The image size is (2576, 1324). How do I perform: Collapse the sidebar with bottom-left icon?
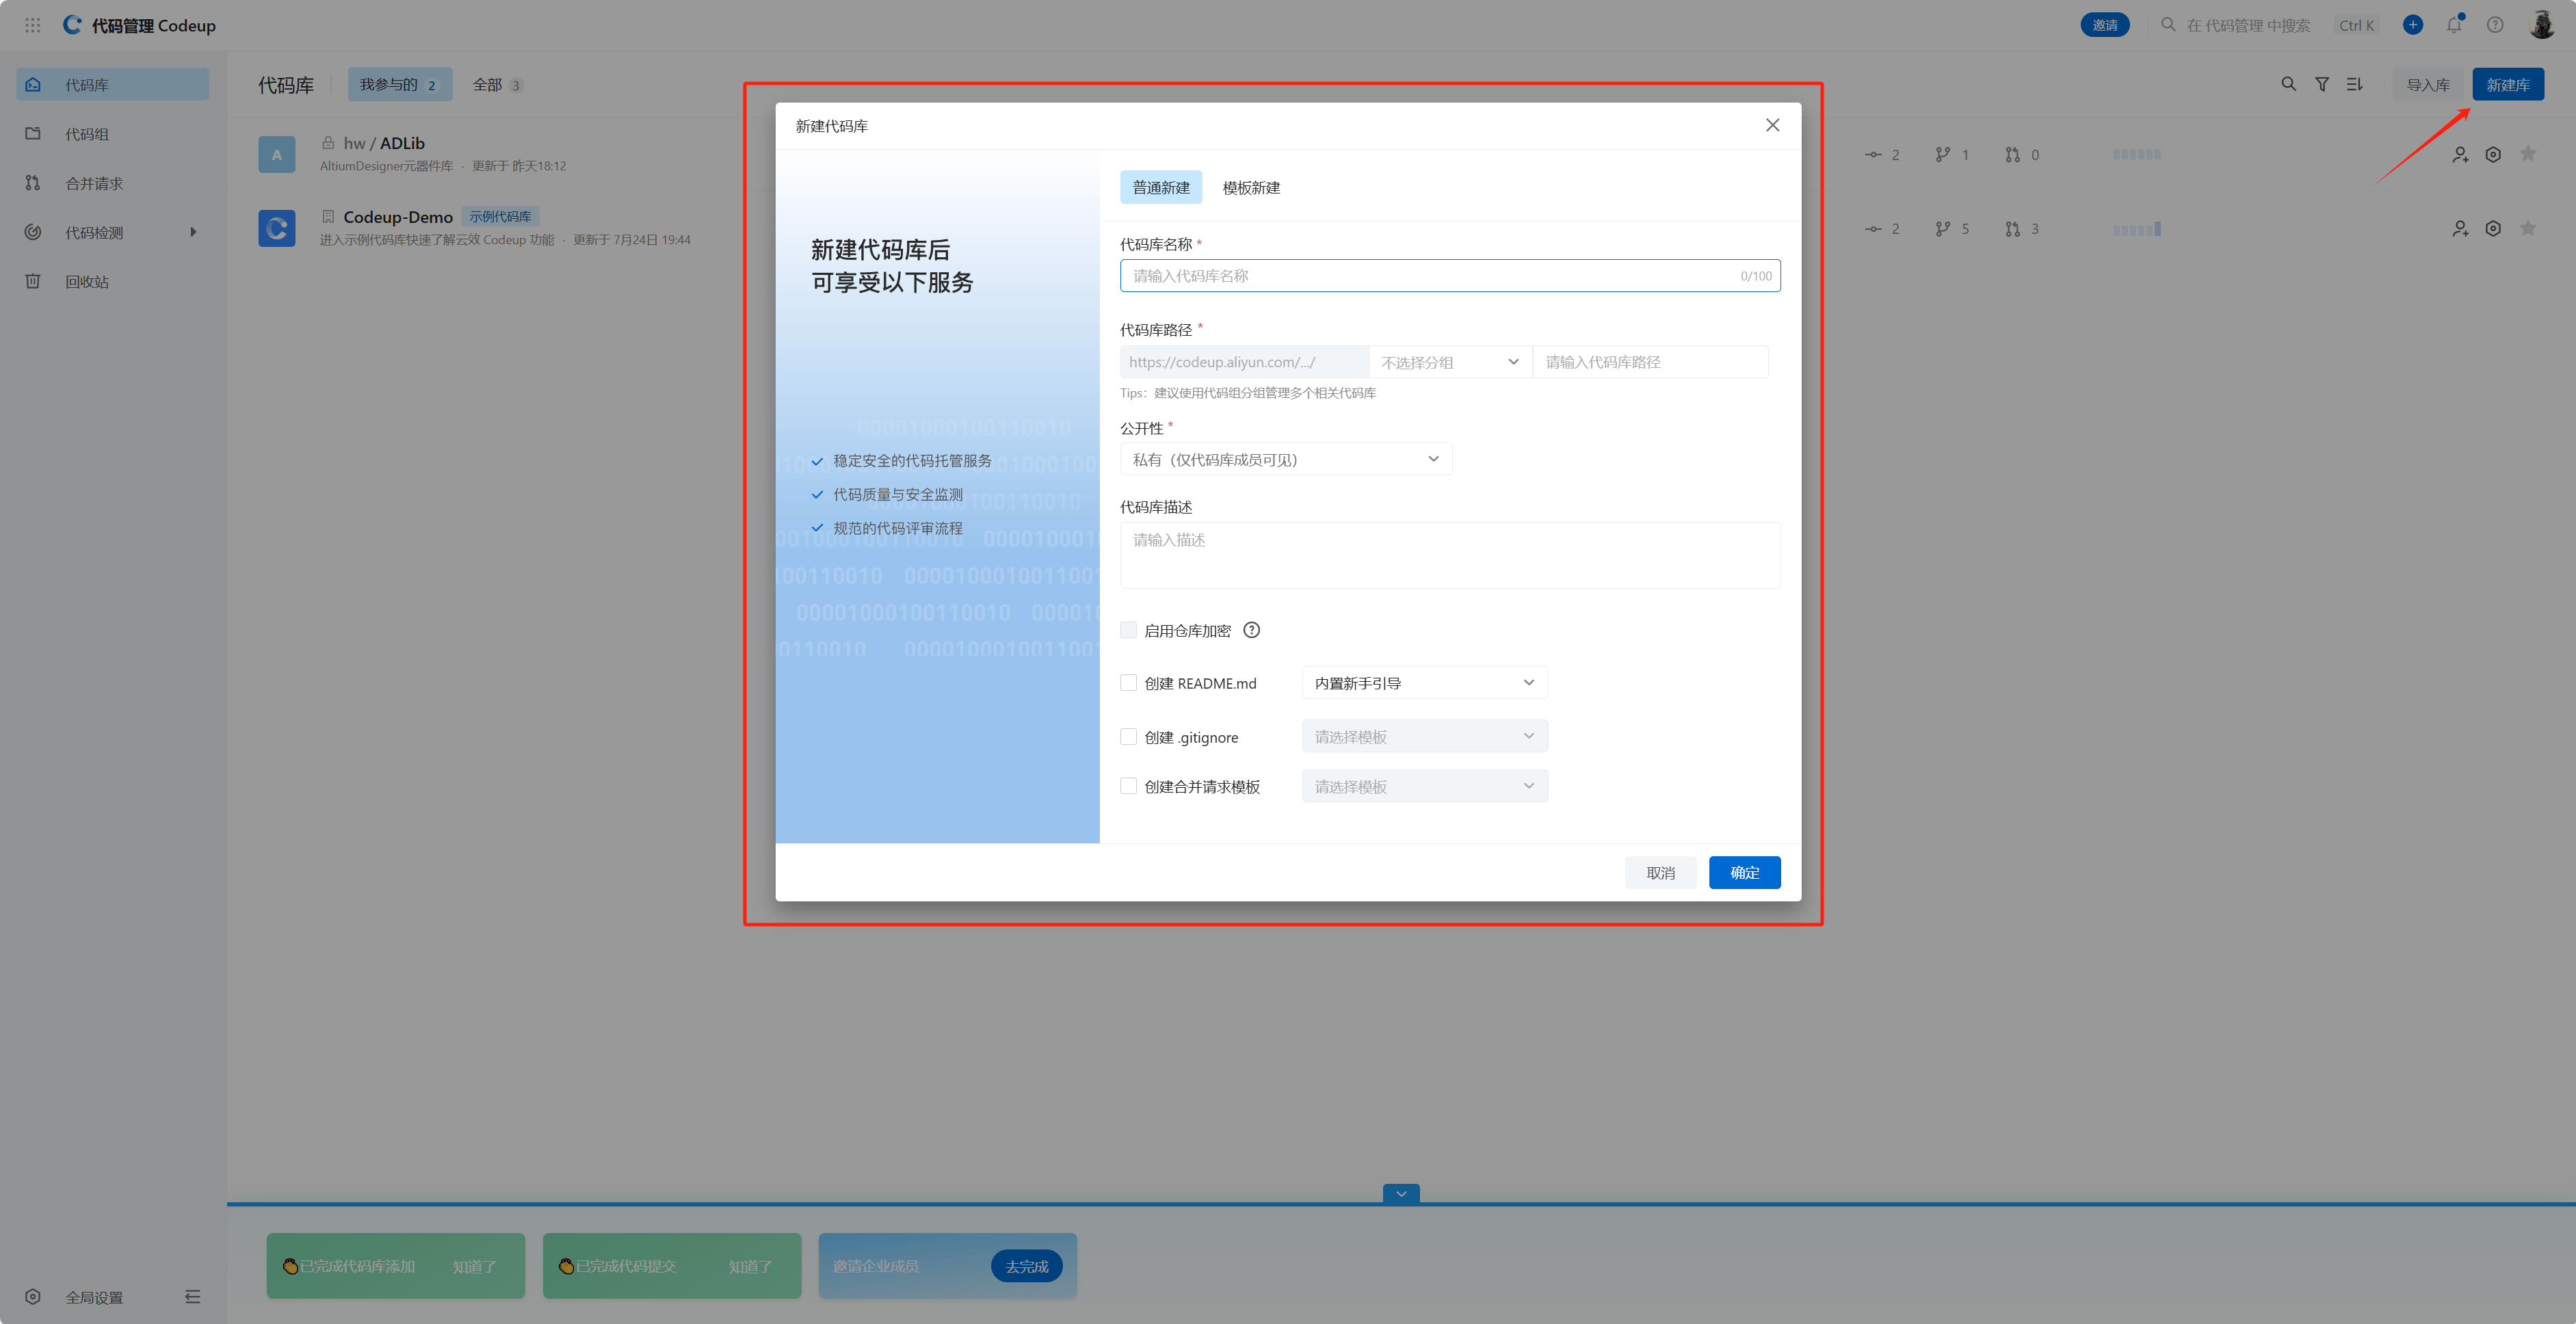coord(192,1297)
